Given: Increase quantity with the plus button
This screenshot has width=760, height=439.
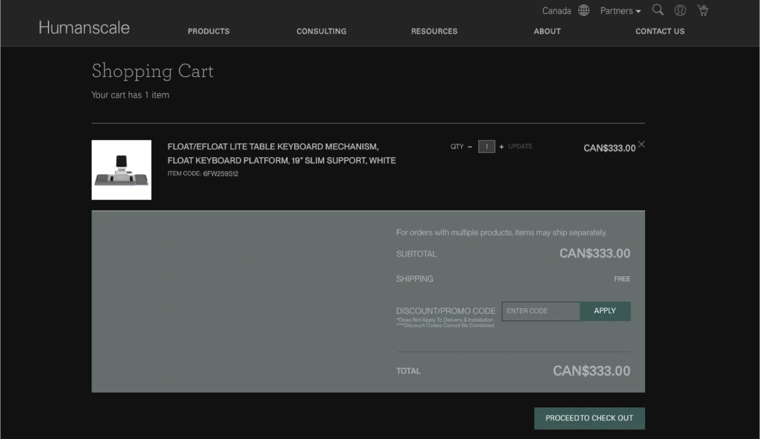Looking at the screenshot, I should 501,147.
